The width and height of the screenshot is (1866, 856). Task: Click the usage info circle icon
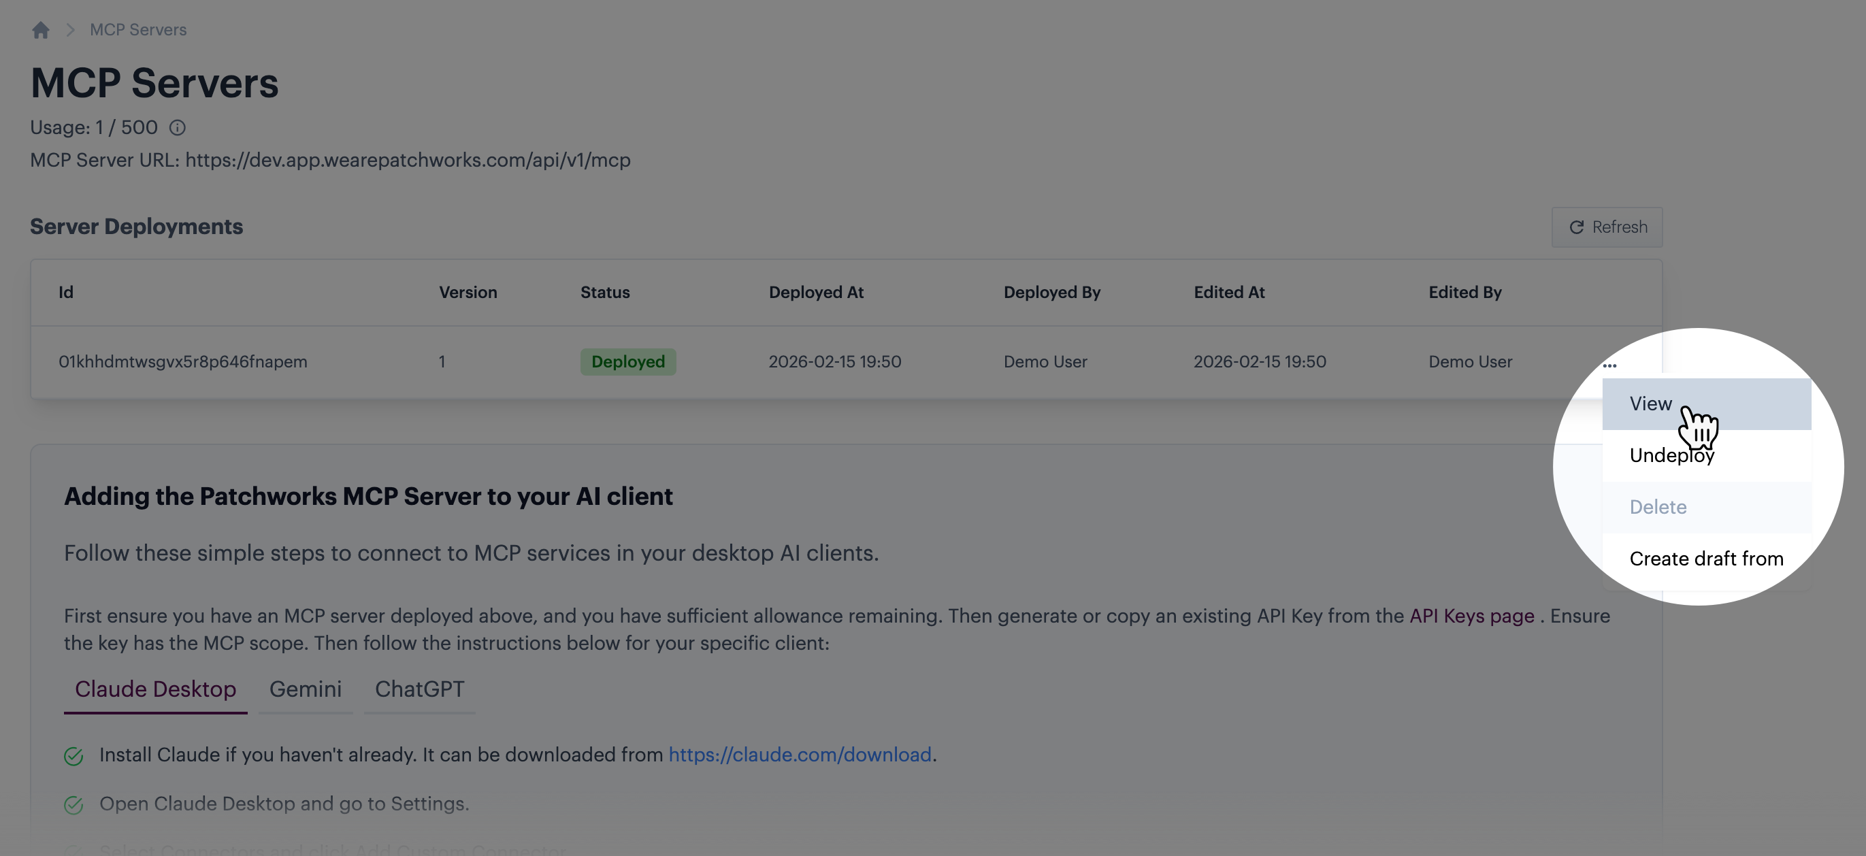178,127
